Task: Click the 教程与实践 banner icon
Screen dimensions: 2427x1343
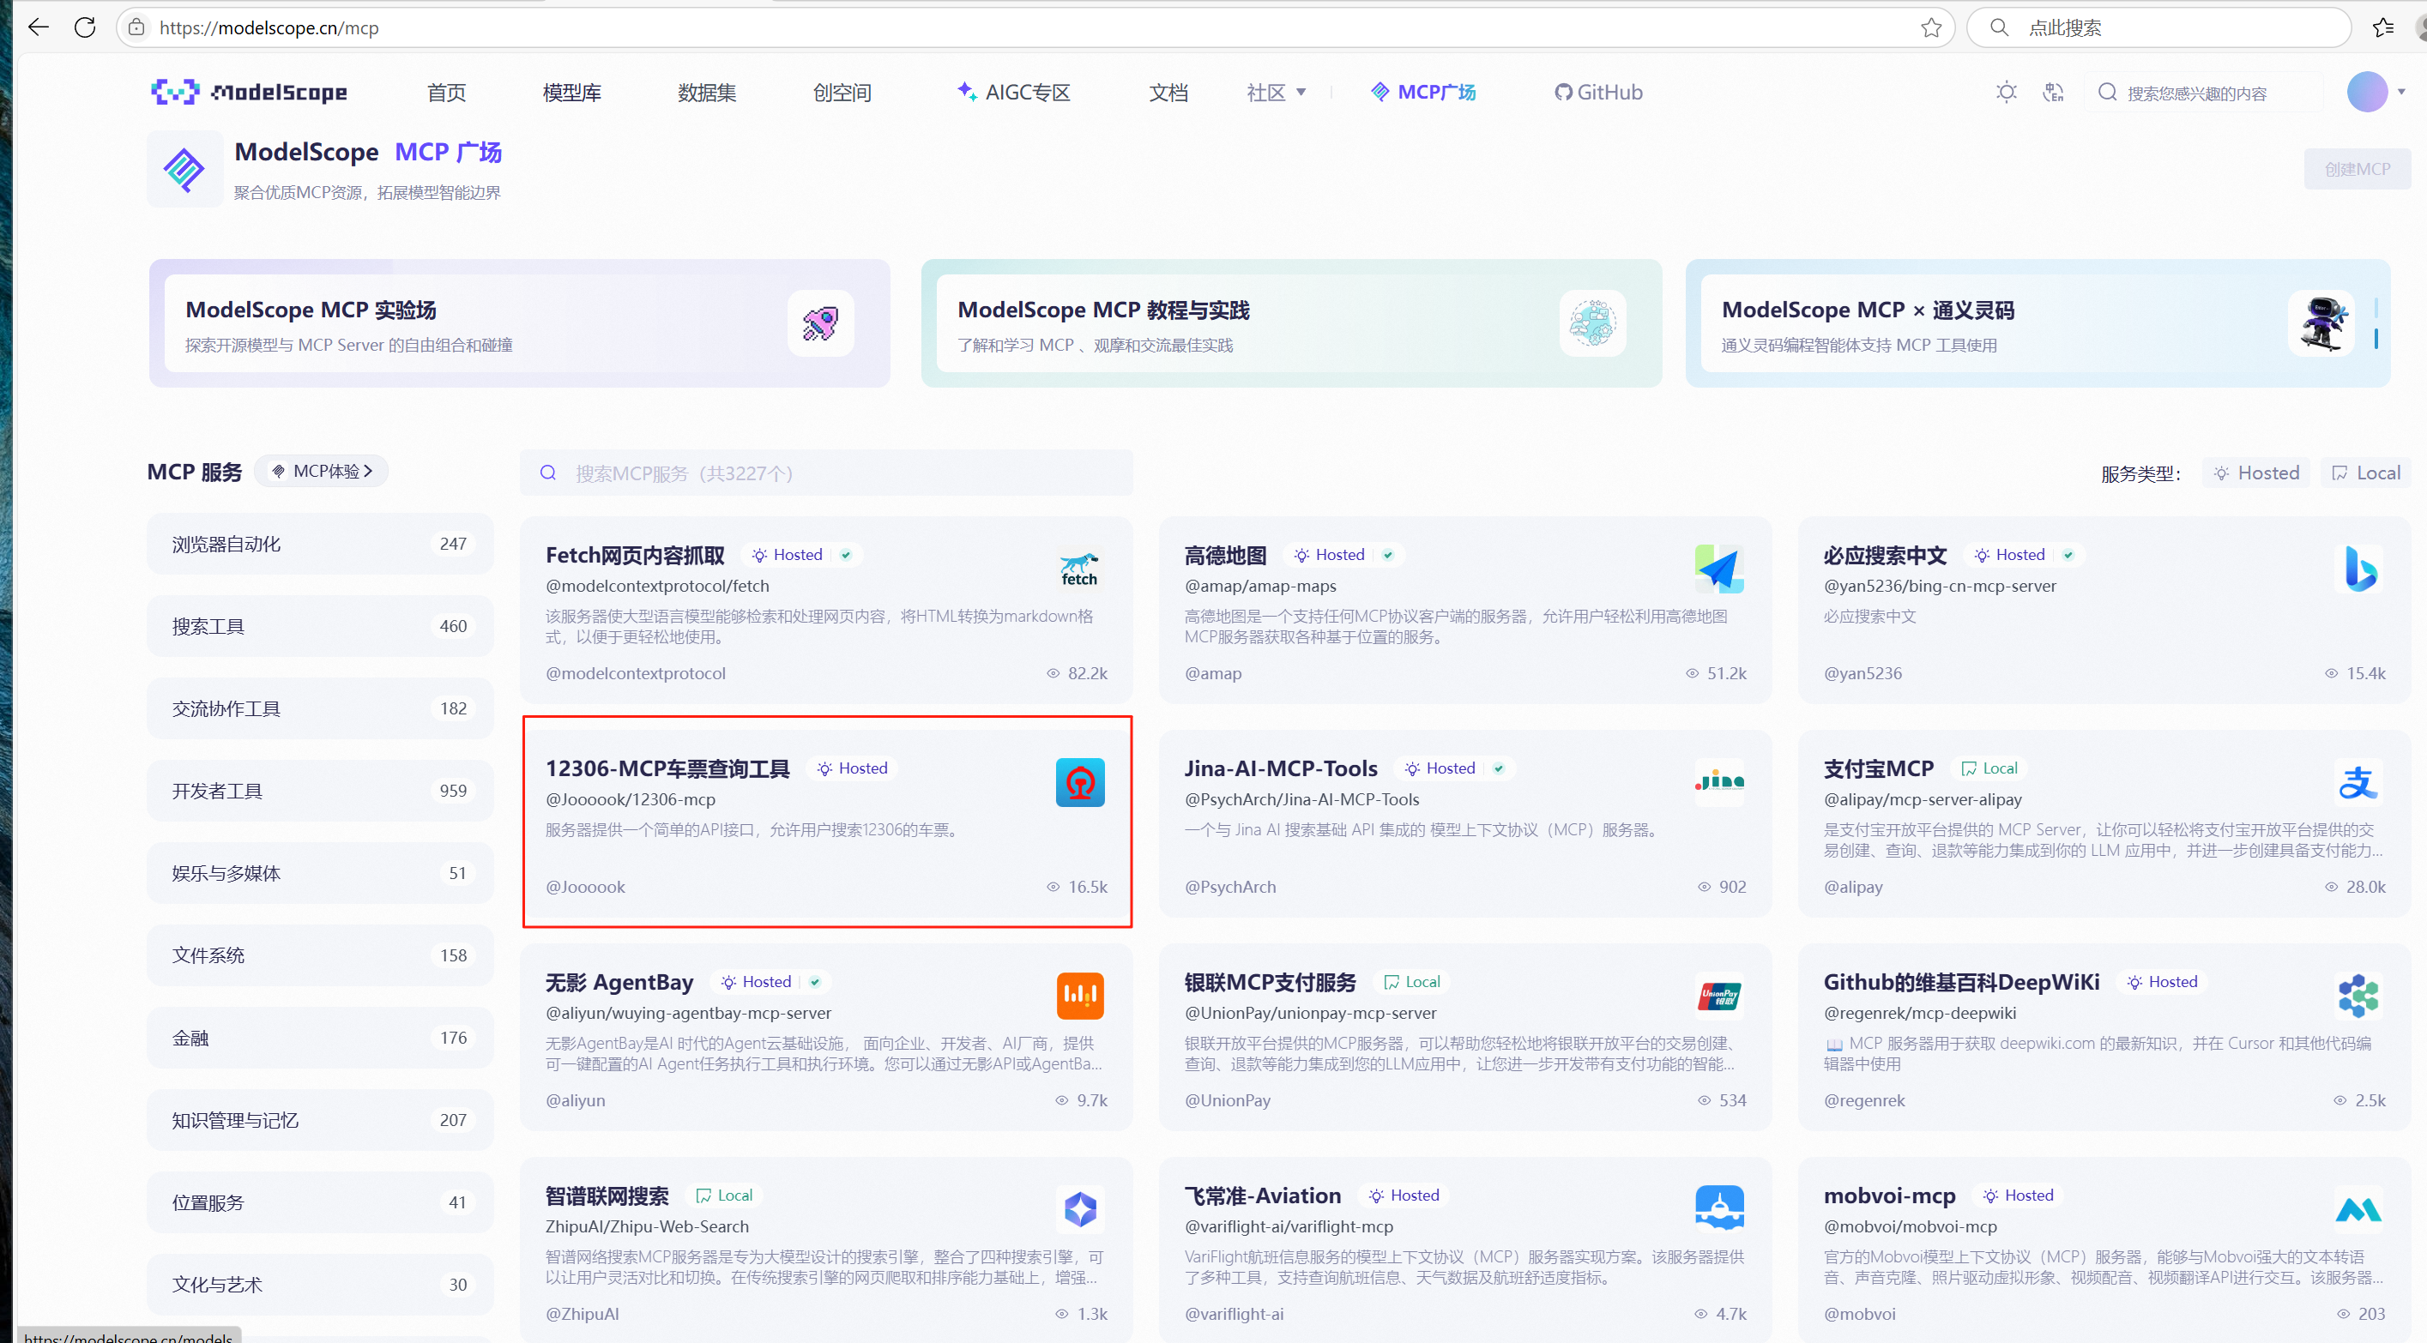Action: point(1592,323)
